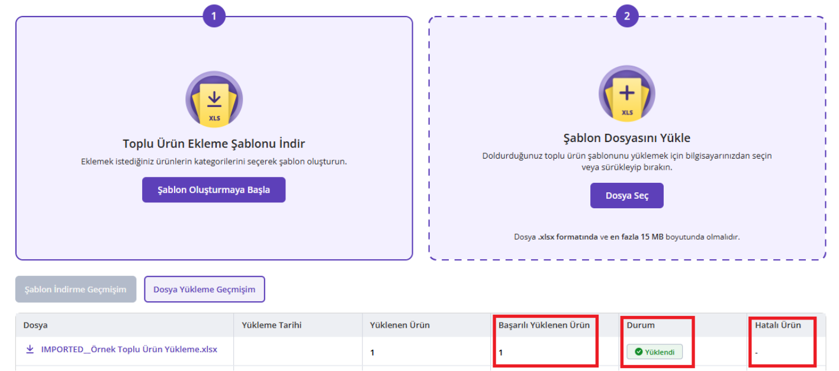
Task: Click the Şablon Dosyasını Yükle heading
Action: (626, 138)
